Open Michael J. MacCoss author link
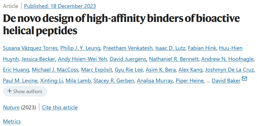Screen dimensions: 257x126 (55, 70)
